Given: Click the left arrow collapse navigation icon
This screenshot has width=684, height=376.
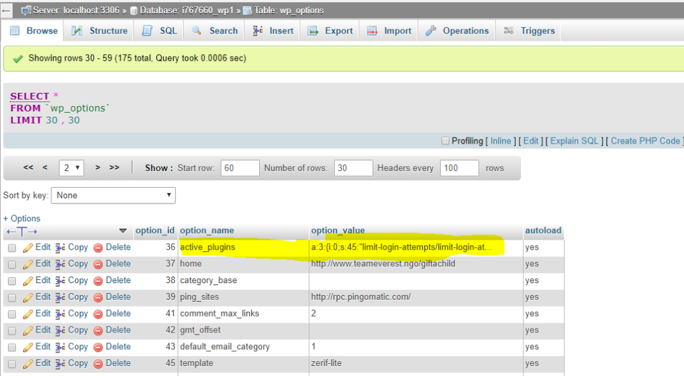Looking at the screenshot, I should tap(6, 11).
